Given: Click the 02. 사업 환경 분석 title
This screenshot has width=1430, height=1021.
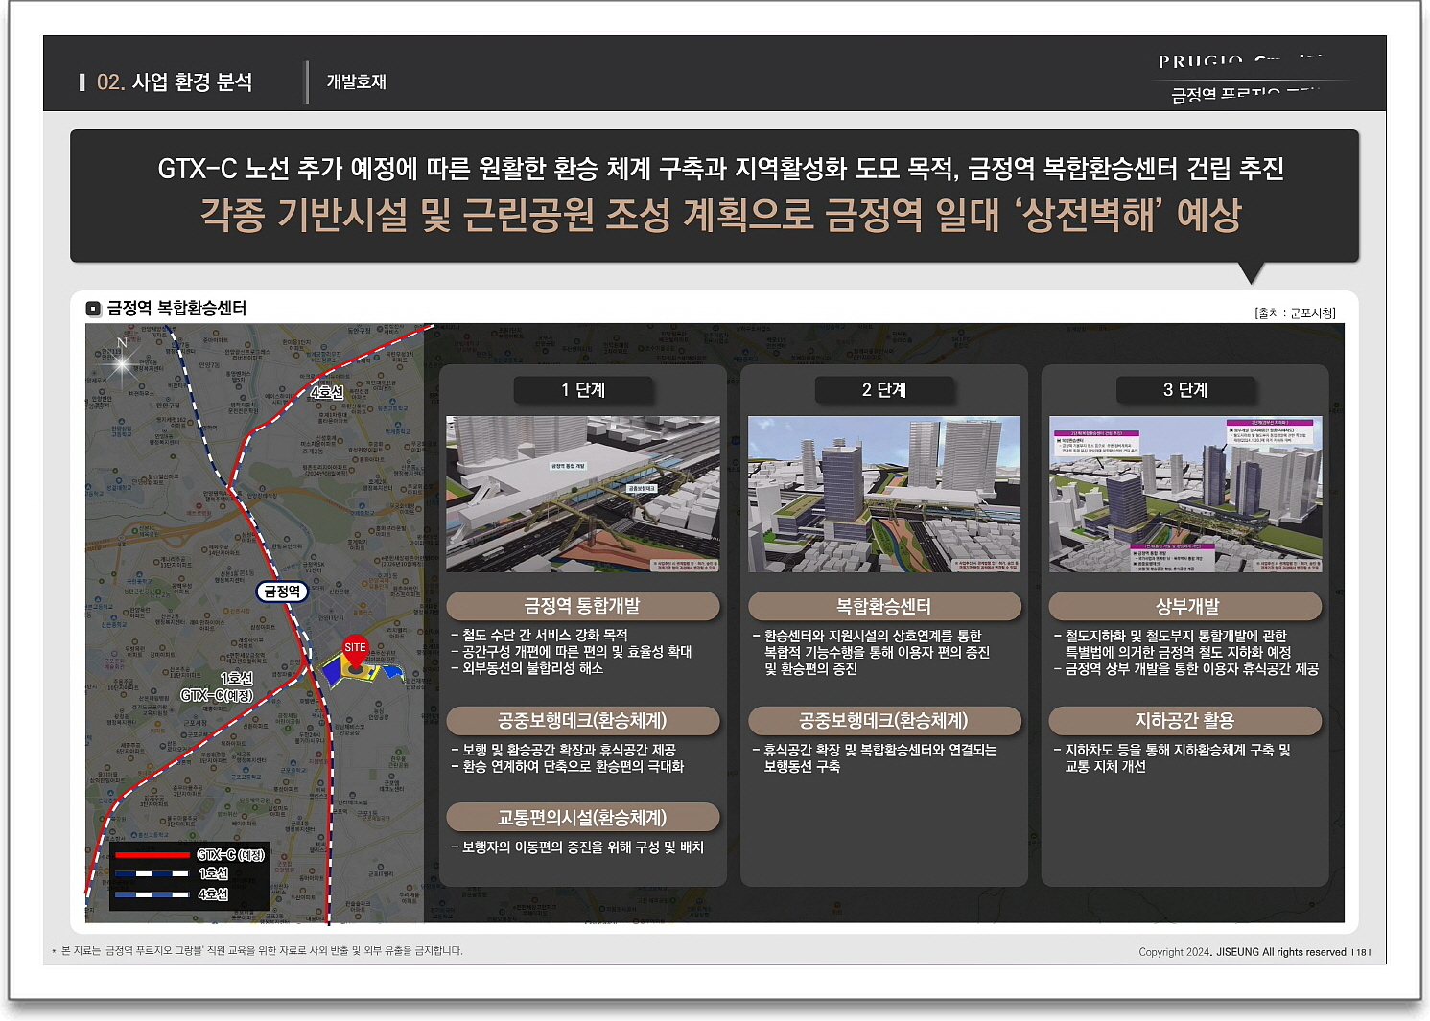Looking at the screenshot, I should coord(175,82).
